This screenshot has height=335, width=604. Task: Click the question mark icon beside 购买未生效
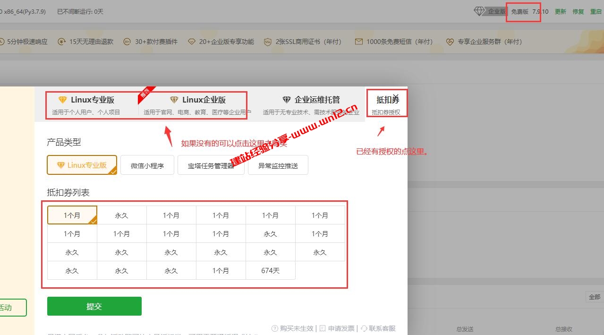point(274,328)
